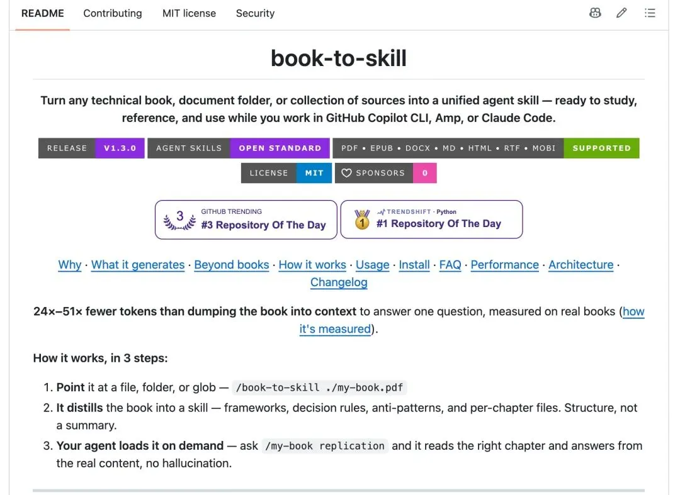
Task: Click the heart icon on Sponsors badge
Action: tap(346, 173)
